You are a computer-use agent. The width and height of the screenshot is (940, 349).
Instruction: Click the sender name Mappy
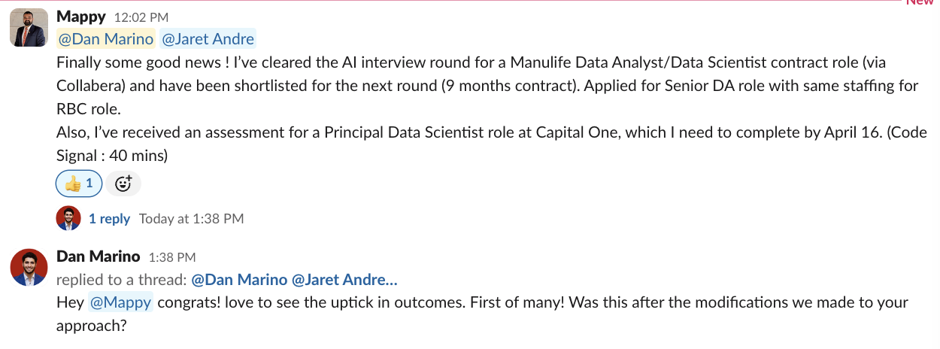click(x=81, y=17)
